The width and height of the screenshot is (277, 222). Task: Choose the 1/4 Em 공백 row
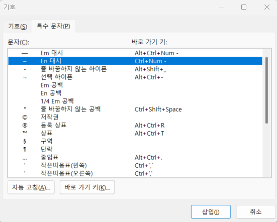pyautogui.click(x=135, y=101)
